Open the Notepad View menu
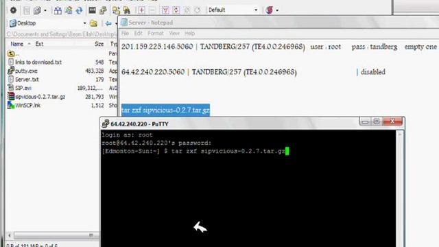This screenshot has height=247, width=439. [x=174, y=34]
